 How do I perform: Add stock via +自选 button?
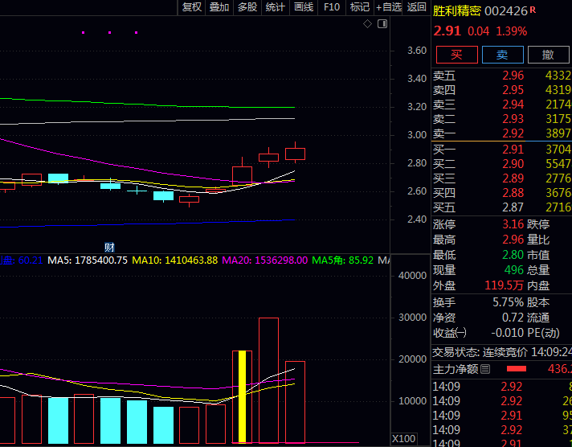tap(389, 7)
